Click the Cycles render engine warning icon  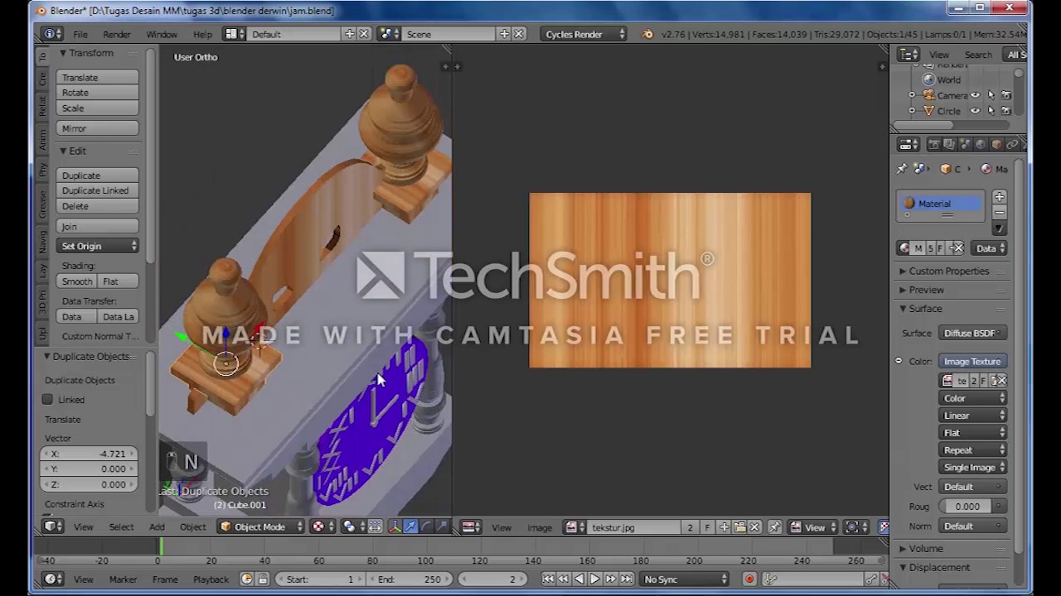[x=647, y=34]
